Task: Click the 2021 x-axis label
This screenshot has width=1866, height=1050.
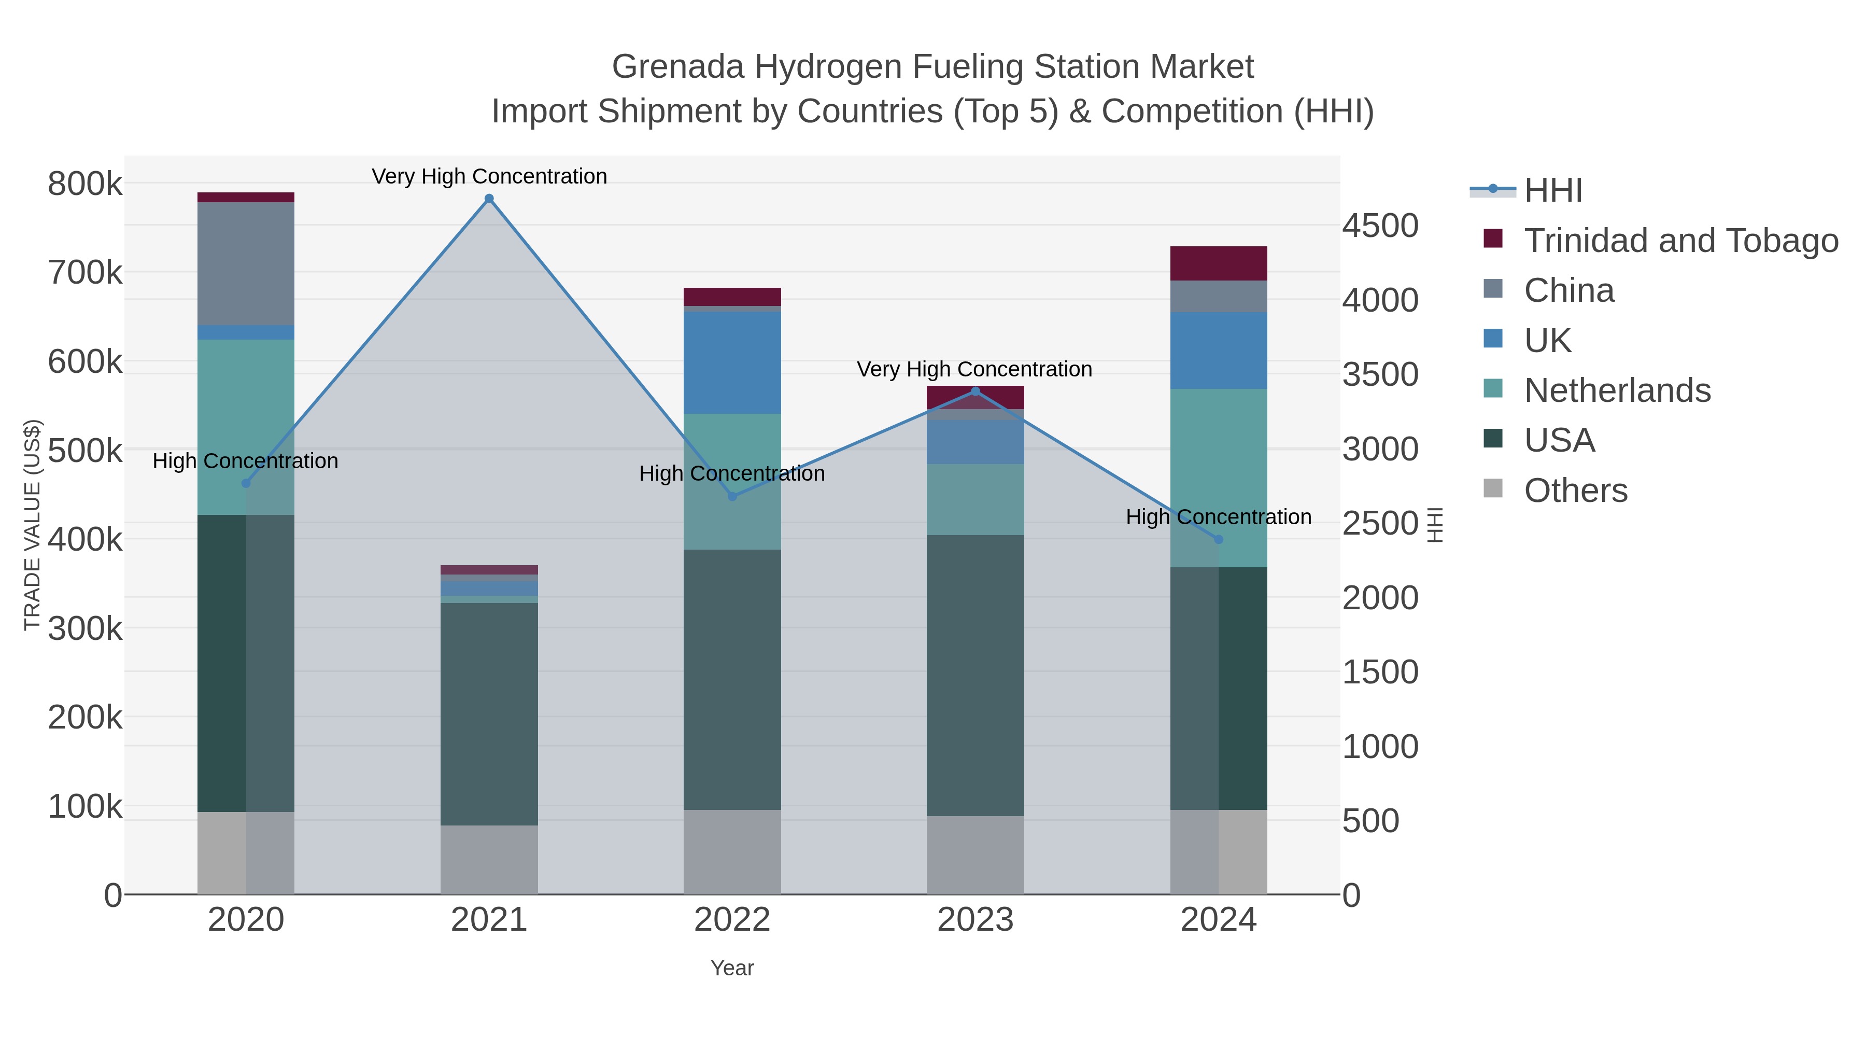Action: pyautogui.click(x=489, y=920)
